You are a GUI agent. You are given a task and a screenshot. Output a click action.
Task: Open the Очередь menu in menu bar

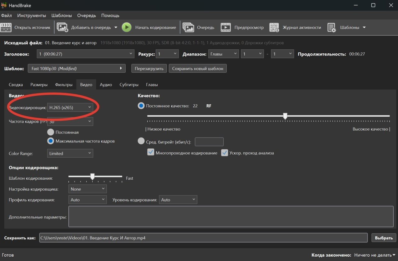coord(86,16)
